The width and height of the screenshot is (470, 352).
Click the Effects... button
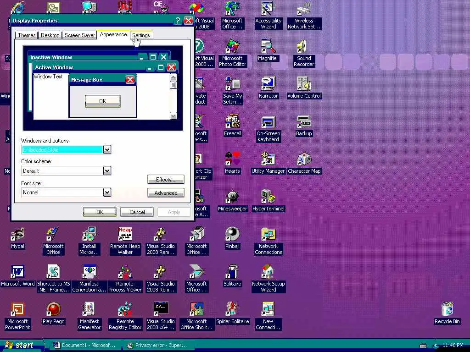pyautogui.click(x=166, y=180)
